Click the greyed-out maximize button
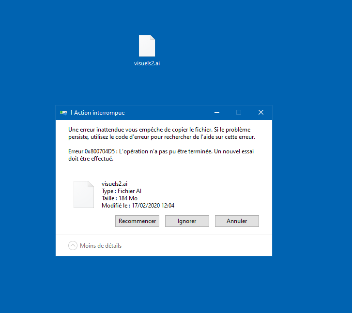Viewport: 352px width, 313px height. [239, 112]
